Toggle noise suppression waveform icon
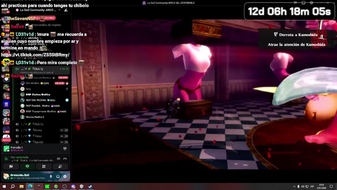 click(58, 159)
